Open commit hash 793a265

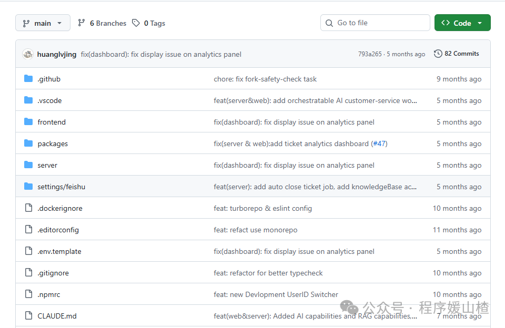point(370,54)
